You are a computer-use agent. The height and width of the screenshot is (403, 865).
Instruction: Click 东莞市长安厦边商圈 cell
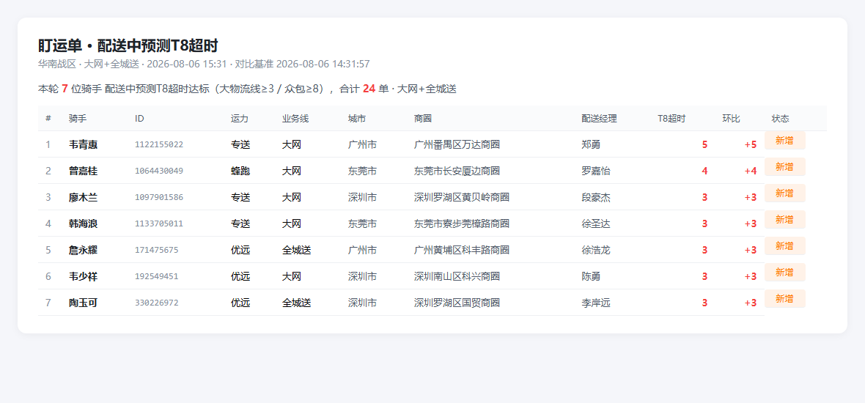click(457, 171)
